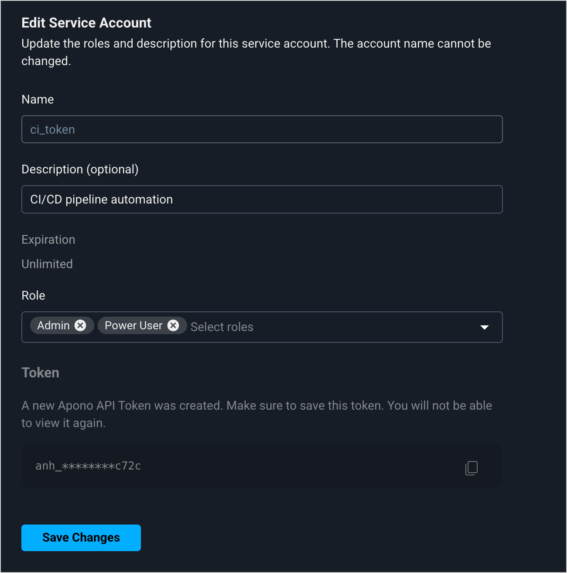Click the Admin role chip label
The height and width of the screenshot is (573, 567).
[x=54, y=325]
